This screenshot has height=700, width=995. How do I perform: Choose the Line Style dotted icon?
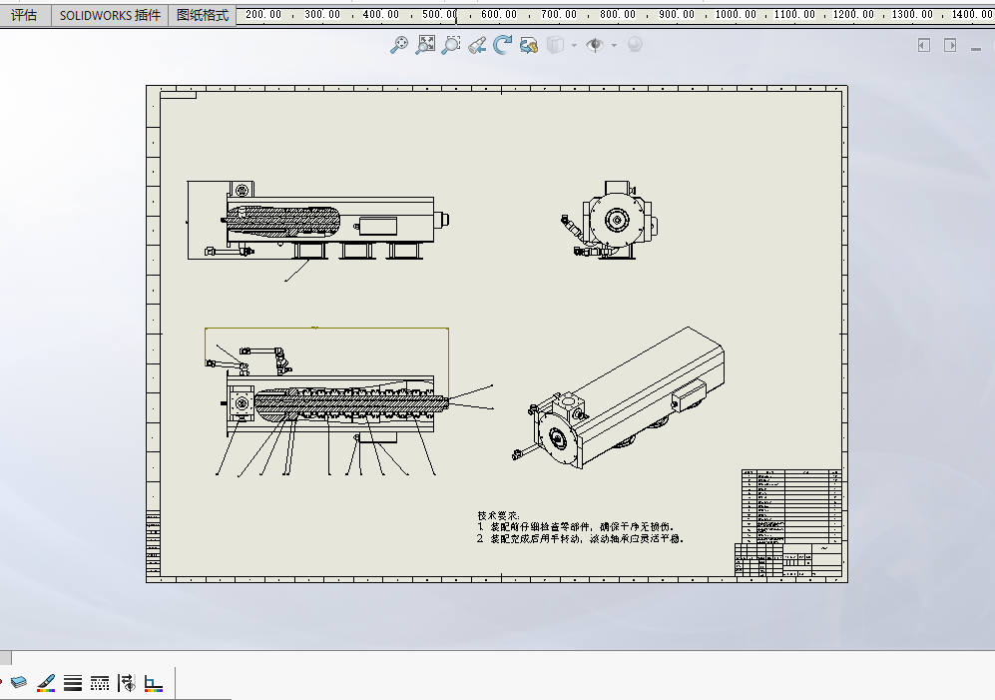pyautogui.click(x=100, y=683)
